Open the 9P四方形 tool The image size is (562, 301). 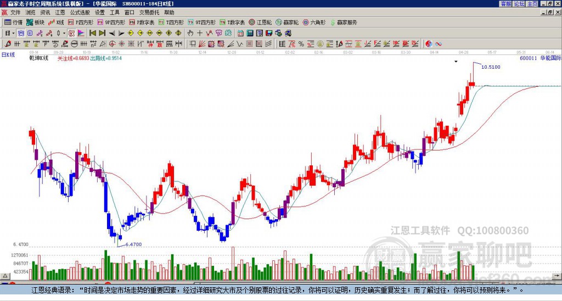111,22
